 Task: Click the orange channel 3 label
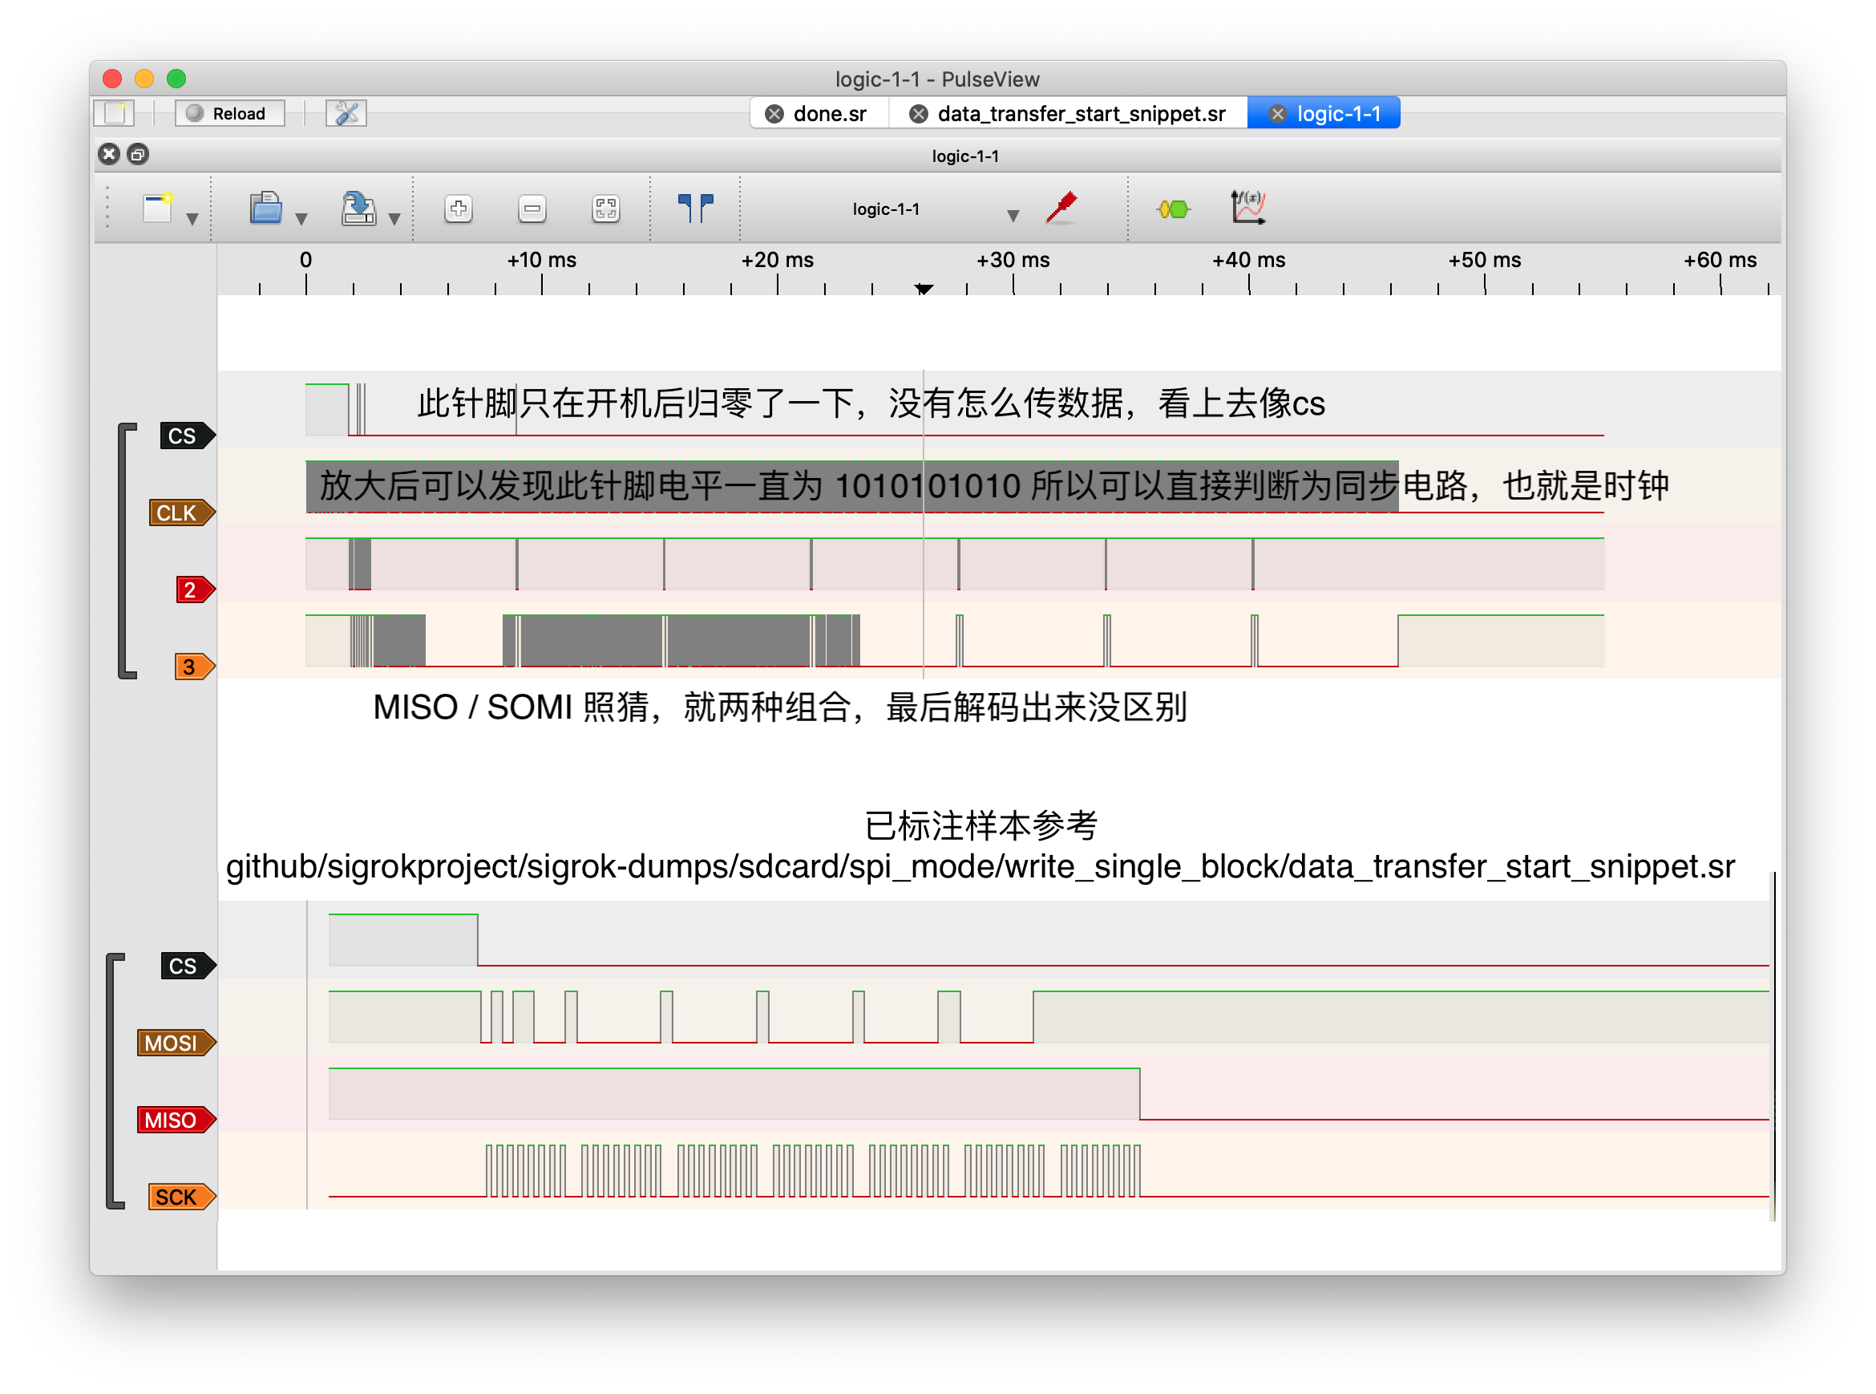[194, 666]
